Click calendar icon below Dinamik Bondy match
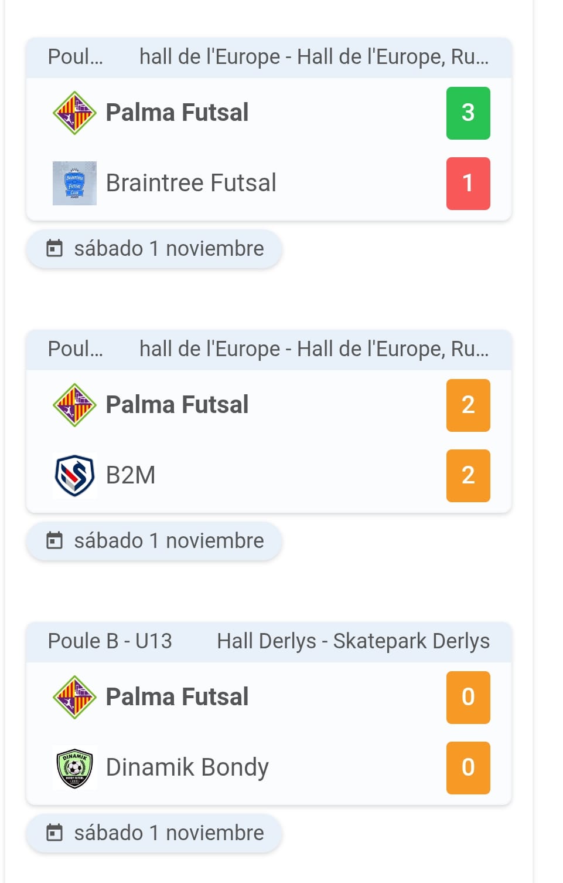Image resolution: width=563 pixels, height=883 pixels. [54, 833]
